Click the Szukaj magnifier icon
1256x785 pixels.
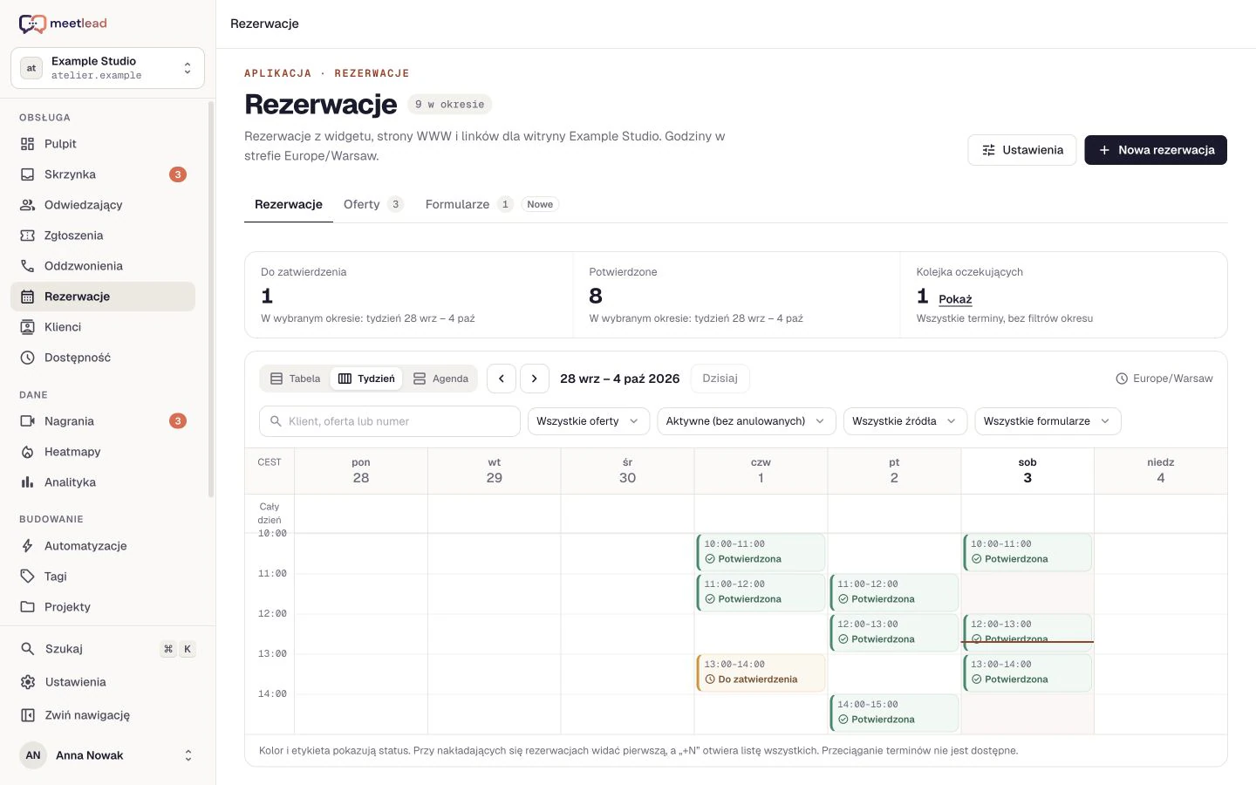(x=28, y=649)
